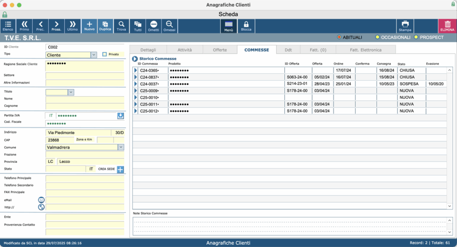Open the Tipo Cliente dropdown
The width and height of the screenshot is (457, 247).
(94, 55)
